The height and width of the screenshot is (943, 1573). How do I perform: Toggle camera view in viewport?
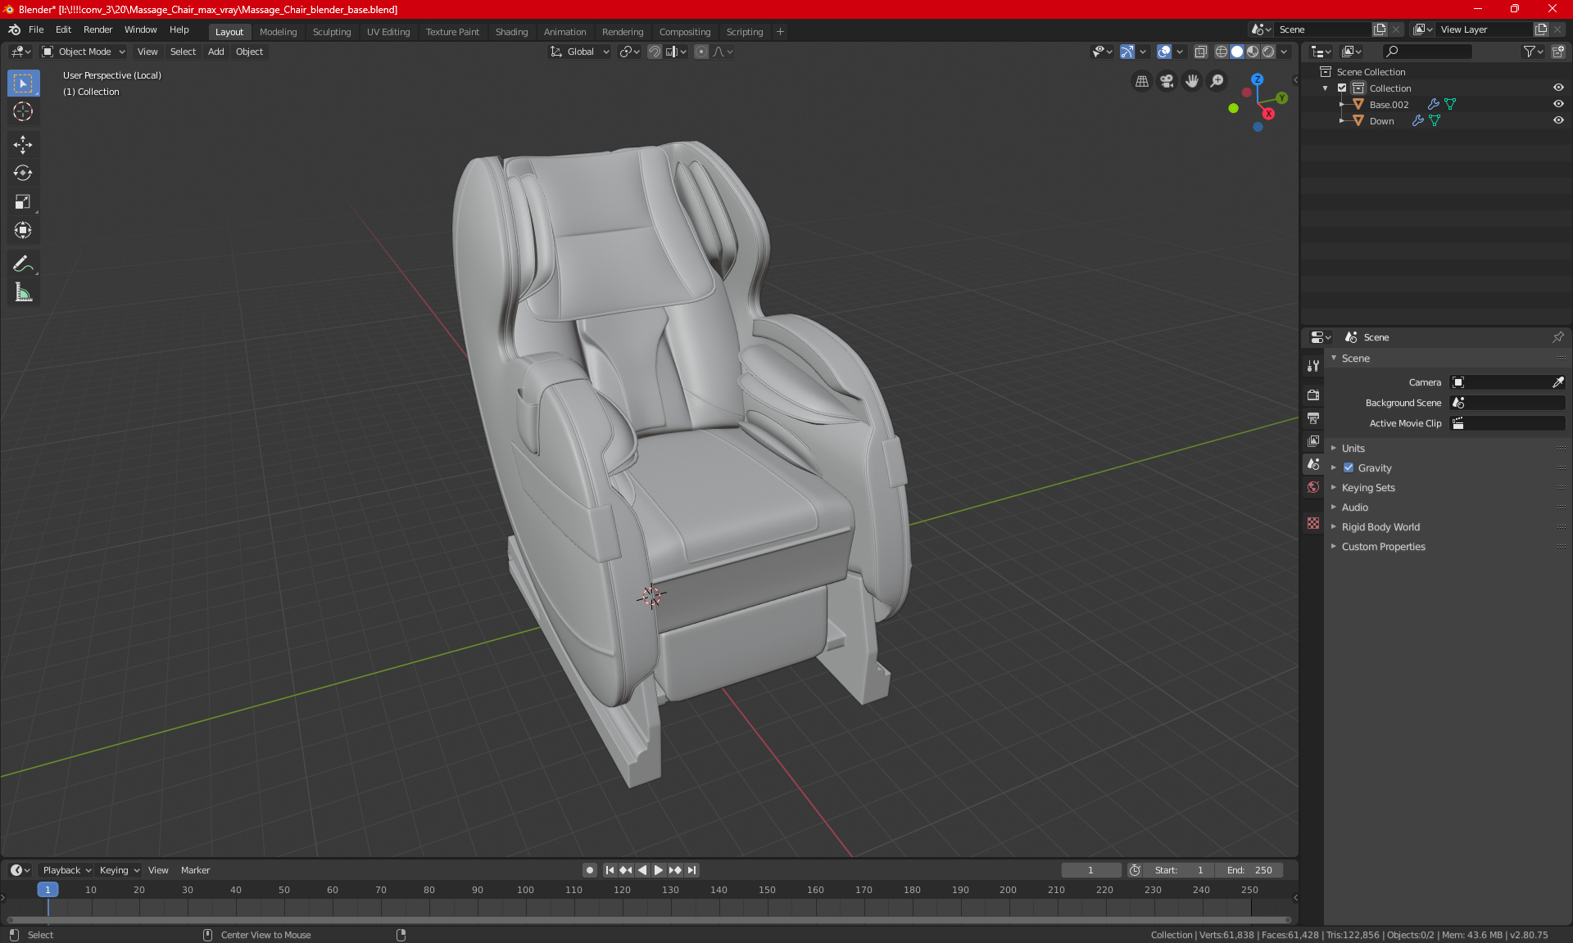point(1167,81)
